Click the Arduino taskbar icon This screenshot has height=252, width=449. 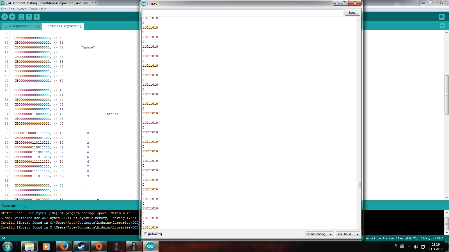(151, 247)
